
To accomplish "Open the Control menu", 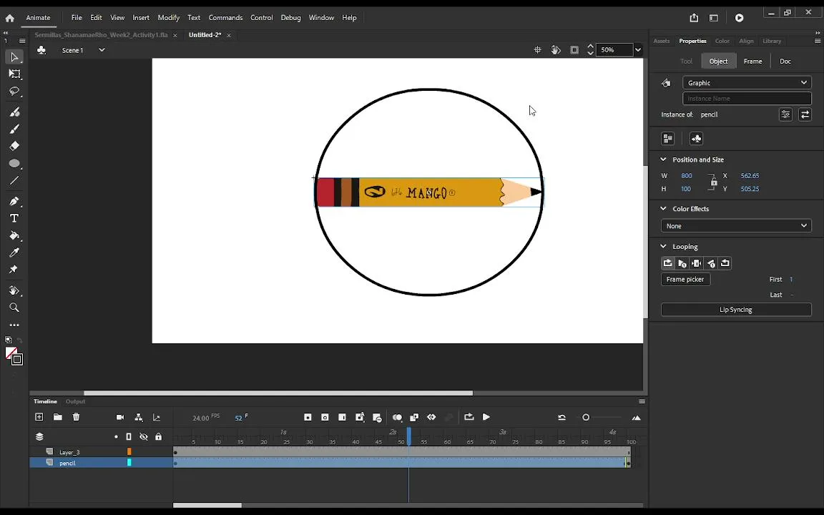I will click(x=262, y=18).
